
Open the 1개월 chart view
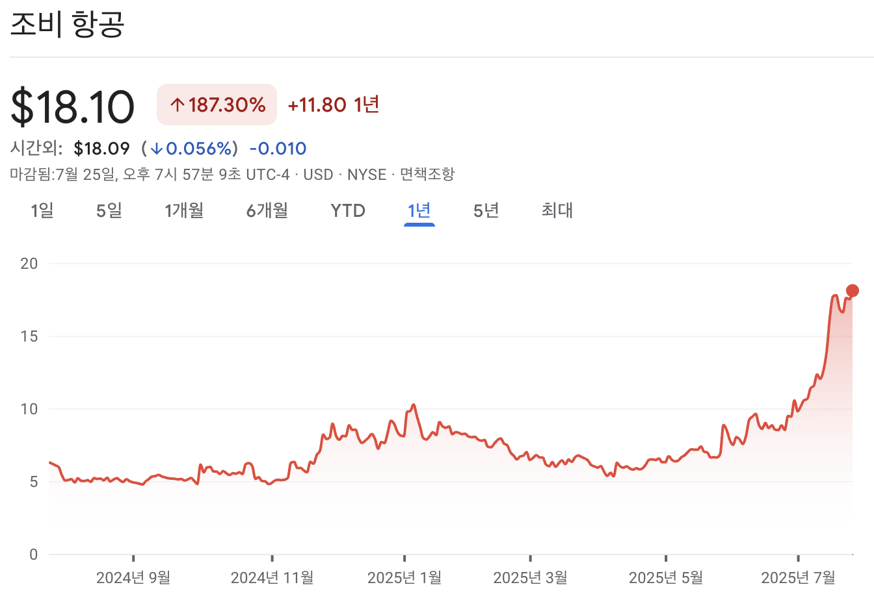coord(184,210)
